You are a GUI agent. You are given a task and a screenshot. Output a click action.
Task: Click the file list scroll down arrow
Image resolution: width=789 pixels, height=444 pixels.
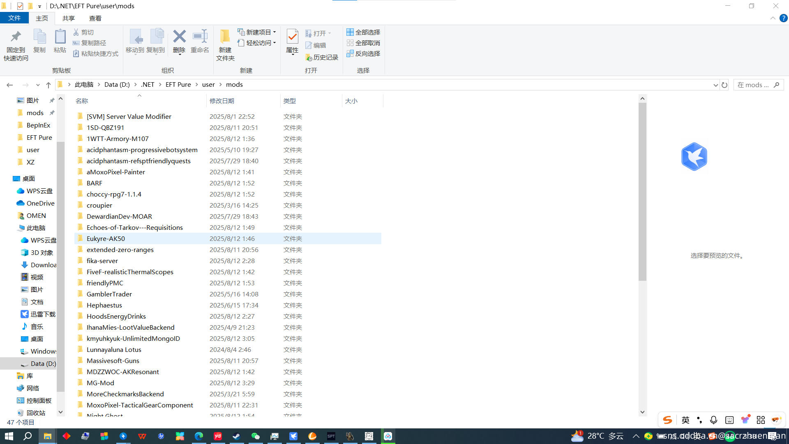coord(642,412)
